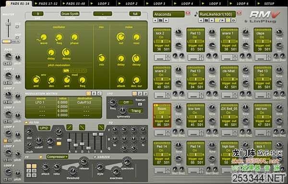Click the Cutoff [c] destination cell
The width and height of the screenshot is (288, 184).
pos(84,102)
